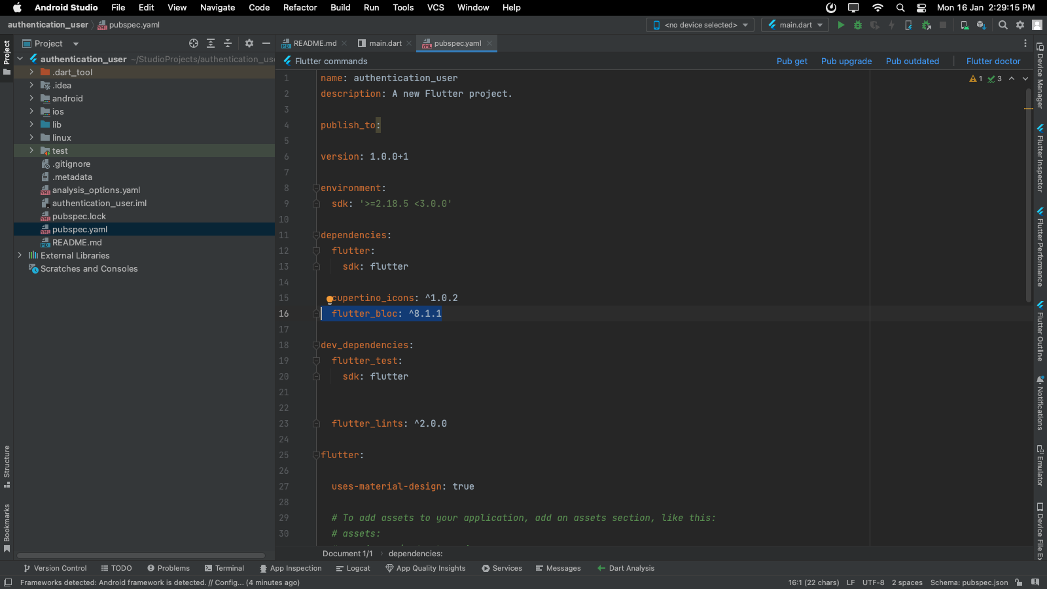Expand the .dart_tool folder
The image size is (1047, 589).
click(x=31, y=72)
